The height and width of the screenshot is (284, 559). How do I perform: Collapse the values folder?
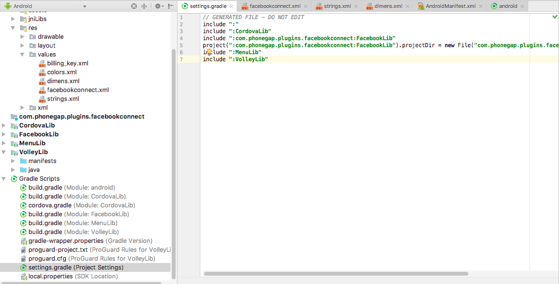click(22, 55)
